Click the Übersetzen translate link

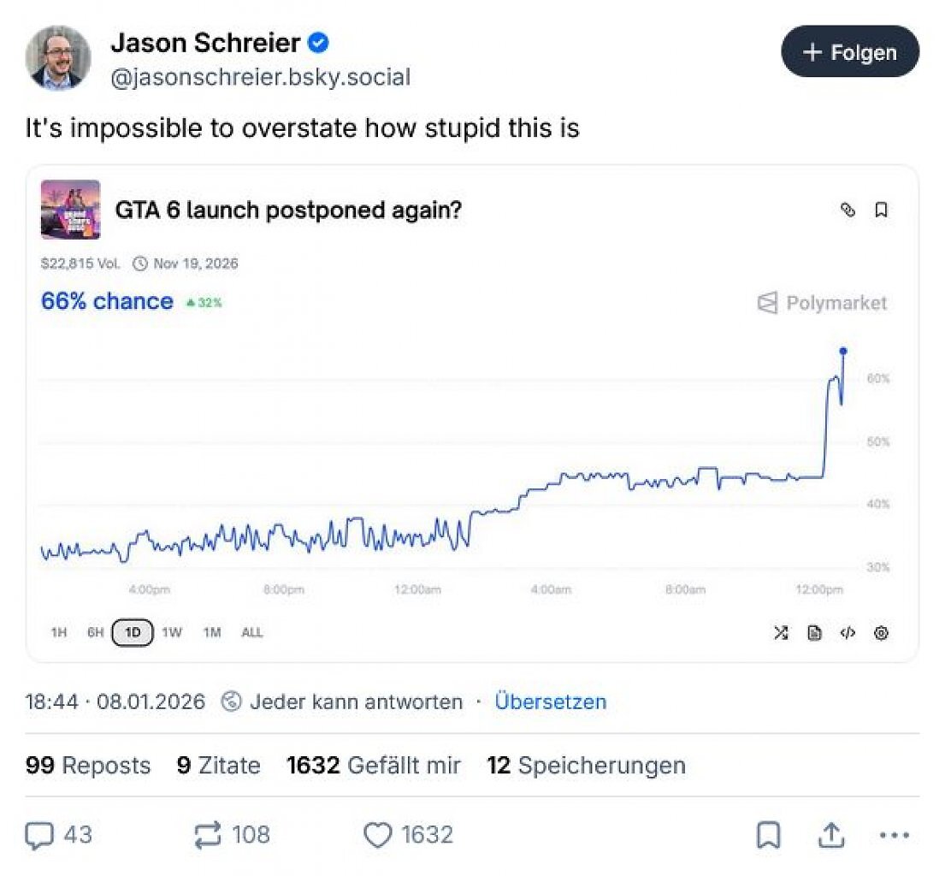coord(550,701)
